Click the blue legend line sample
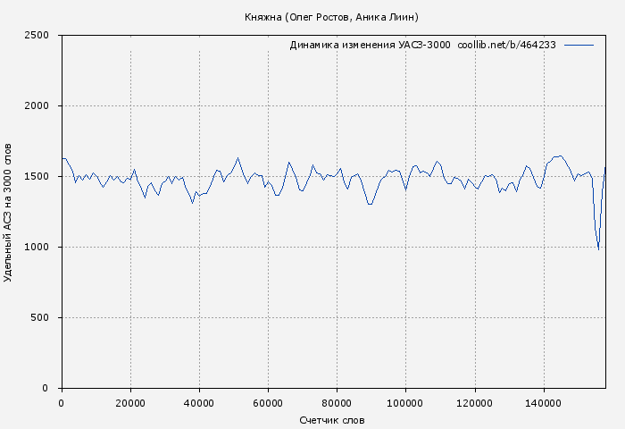This screenshot has width=625, height=429. click(579, 45)
